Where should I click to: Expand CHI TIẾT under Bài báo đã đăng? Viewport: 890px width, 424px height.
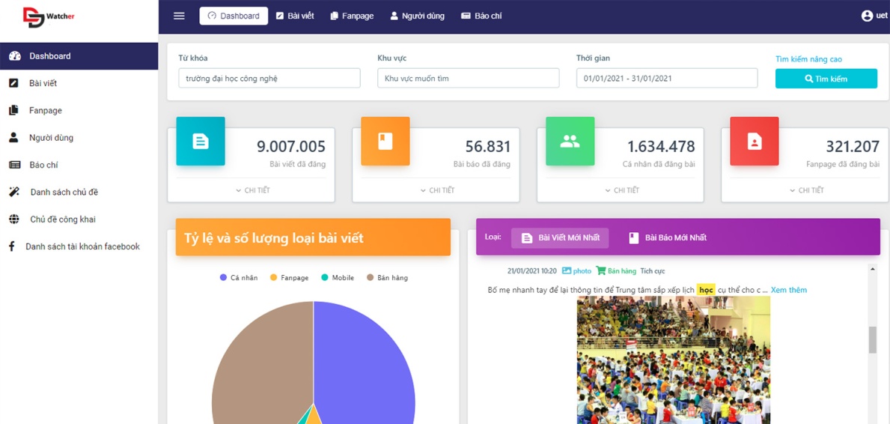[437, 190]
